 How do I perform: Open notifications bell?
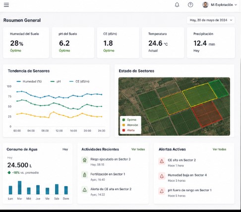pyautogui.click(x=177, y=5)
